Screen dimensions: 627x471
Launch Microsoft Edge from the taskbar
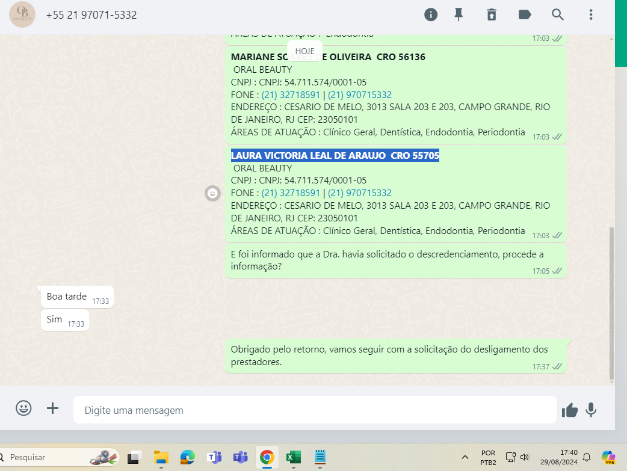(x=187, y=457)
